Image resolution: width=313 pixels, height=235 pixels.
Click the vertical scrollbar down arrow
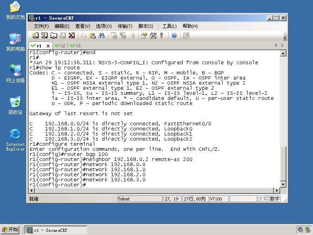(x=283, y=184)
